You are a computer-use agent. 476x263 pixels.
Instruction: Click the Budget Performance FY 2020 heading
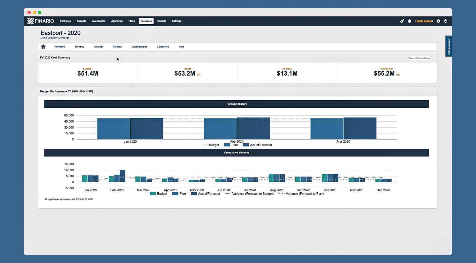point(66,91)
